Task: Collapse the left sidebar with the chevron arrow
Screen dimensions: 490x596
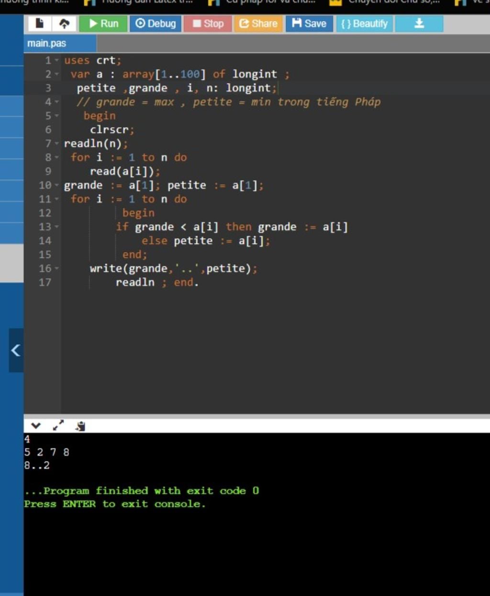Action: coord(16,350)
